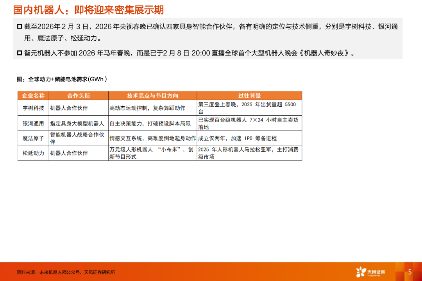
Task: Click the cell 自主决策能力，打破预设脚本局限
Action: click(153, 123)
